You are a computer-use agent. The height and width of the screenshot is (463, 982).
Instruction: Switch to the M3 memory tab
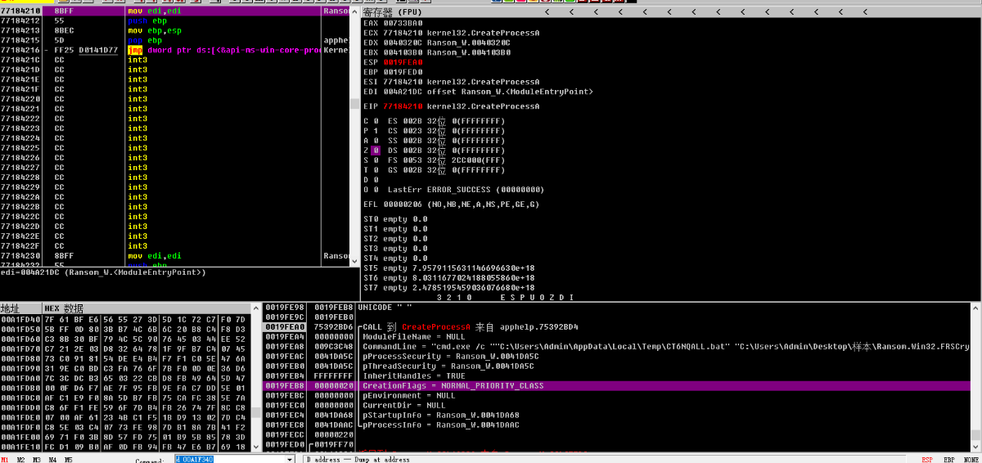pyautogui.click(x=38, y=460)
